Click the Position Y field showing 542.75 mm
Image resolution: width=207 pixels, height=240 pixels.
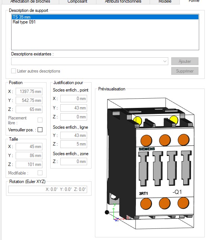29,100
